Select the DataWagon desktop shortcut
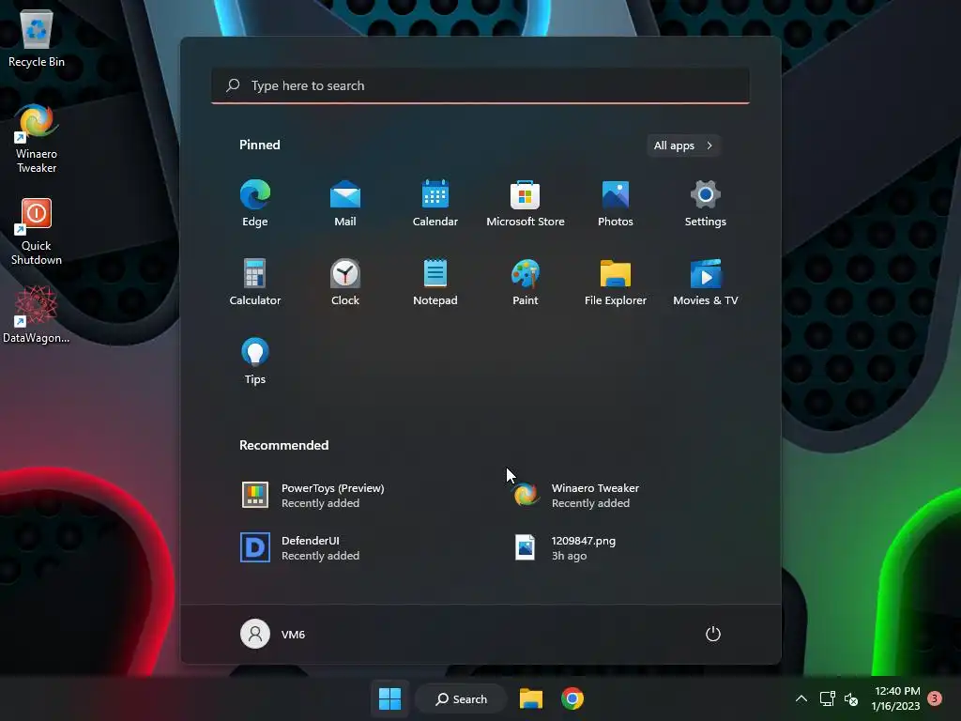The image size is (961, 721). [37, 315]
